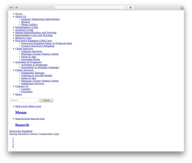Open Independent Living page

pos(26,27)
